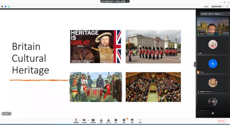Open the invite participants icon
230x125 pixels.
tap(101, 121)
